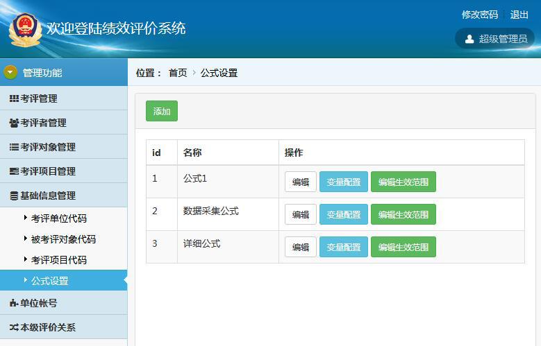Click the card icon beside 考评项目管理
The image size is (541, 346).
(14, 171)
